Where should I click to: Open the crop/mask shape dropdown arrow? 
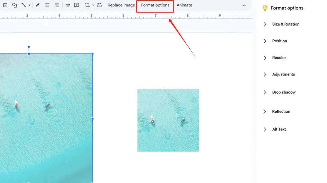[x=93, y=5]
